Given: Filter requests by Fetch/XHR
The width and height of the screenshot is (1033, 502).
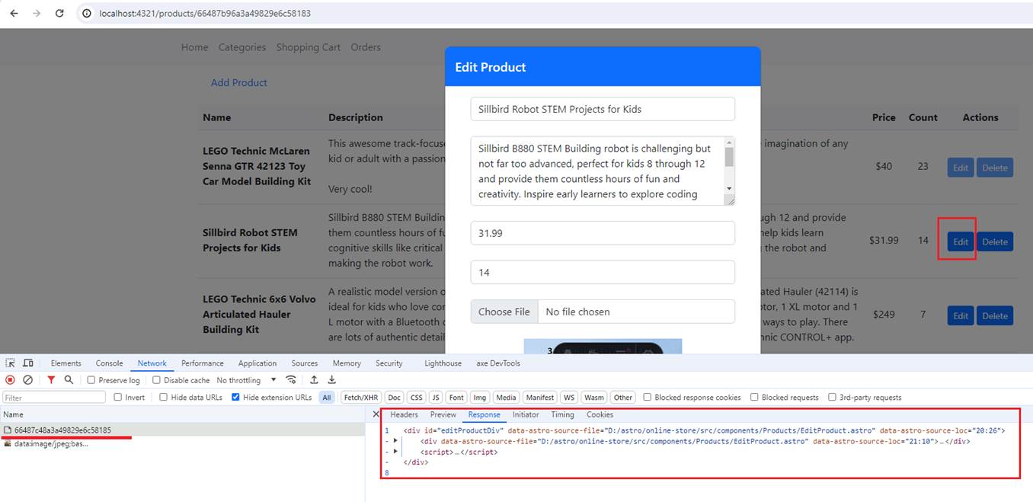Looking at the screenshot, I should tap(361, 397).
